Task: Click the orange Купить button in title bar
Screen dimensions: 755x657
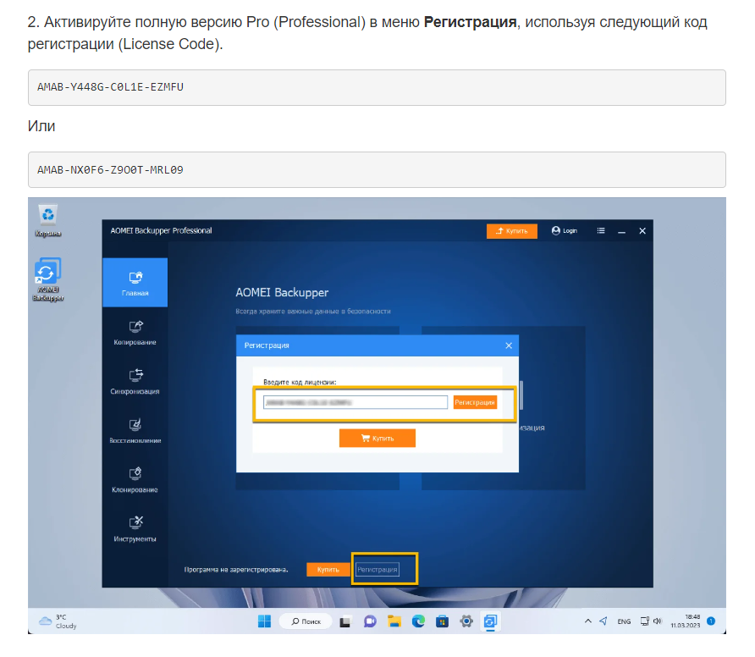Action: pyautogui.click(x=511, y=230)
